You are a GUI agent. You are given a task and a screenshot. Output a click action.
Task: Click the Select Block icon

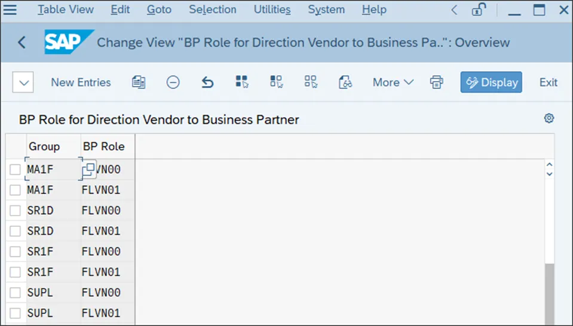tap(276, 82)
